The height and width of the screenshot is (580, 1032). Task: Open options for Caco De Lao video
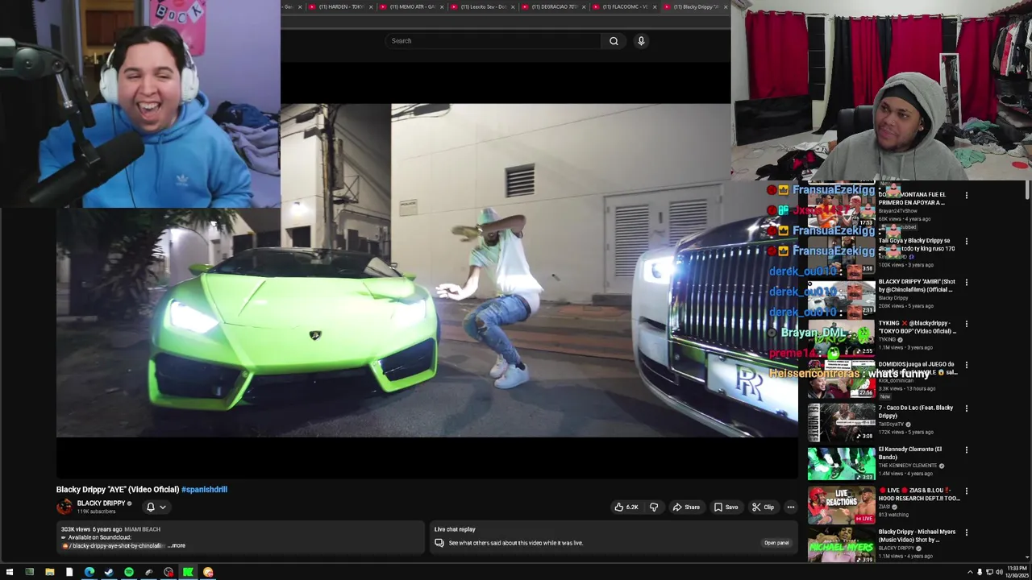tap(967, 408)
